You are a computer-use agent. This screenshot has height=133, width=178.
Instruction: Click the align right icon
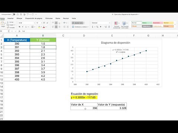[x=59, y=27]
